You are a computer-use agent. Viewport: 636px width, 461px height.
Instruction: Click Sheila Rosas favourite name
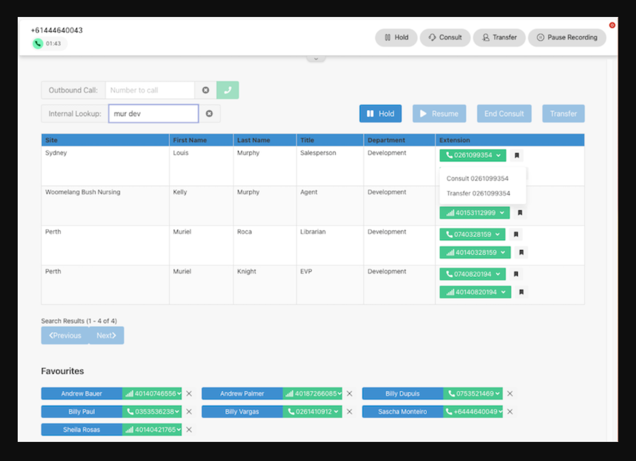[x=82, y=430]
